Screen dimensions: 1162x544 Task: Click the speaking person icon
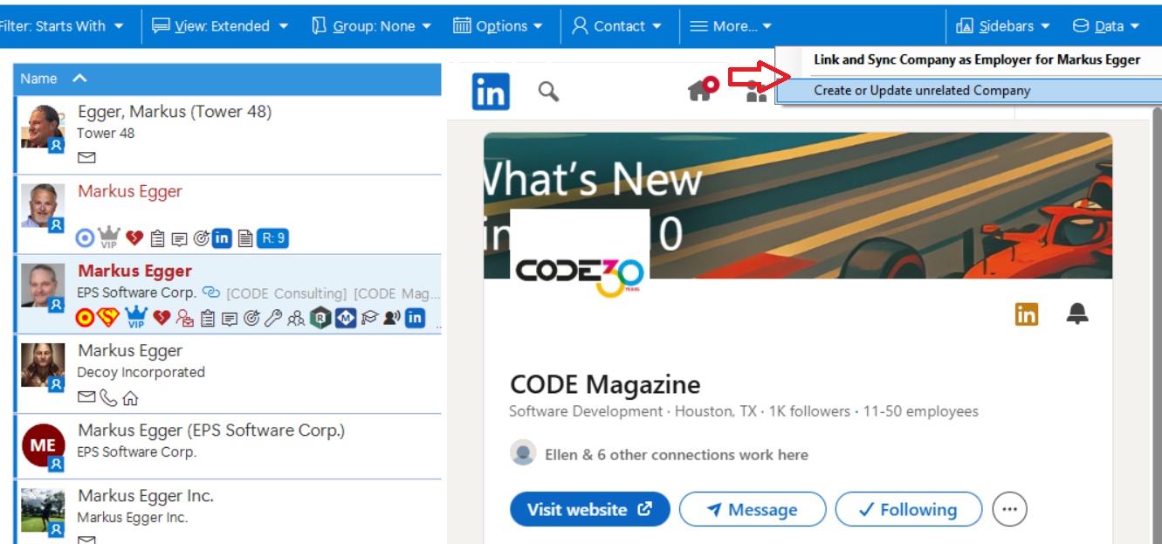pos(392,319)
